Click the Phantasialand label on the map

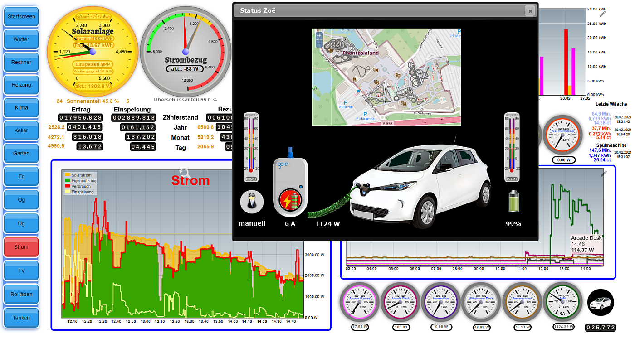pos(361,53)
